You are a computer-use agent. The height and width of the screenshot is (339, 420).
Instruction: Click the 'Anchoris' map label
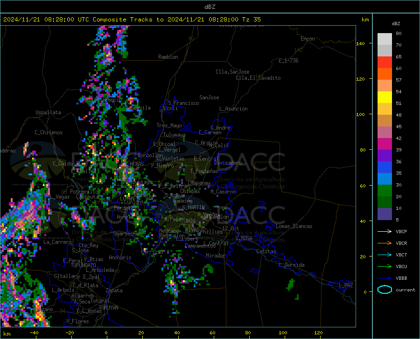120,257
